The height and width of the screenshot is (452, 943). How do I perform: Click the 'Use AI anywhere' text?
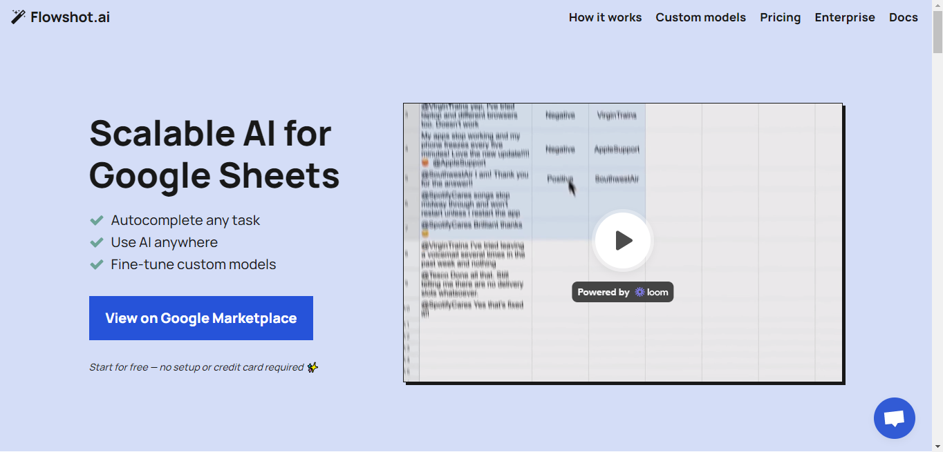point(164,242)
